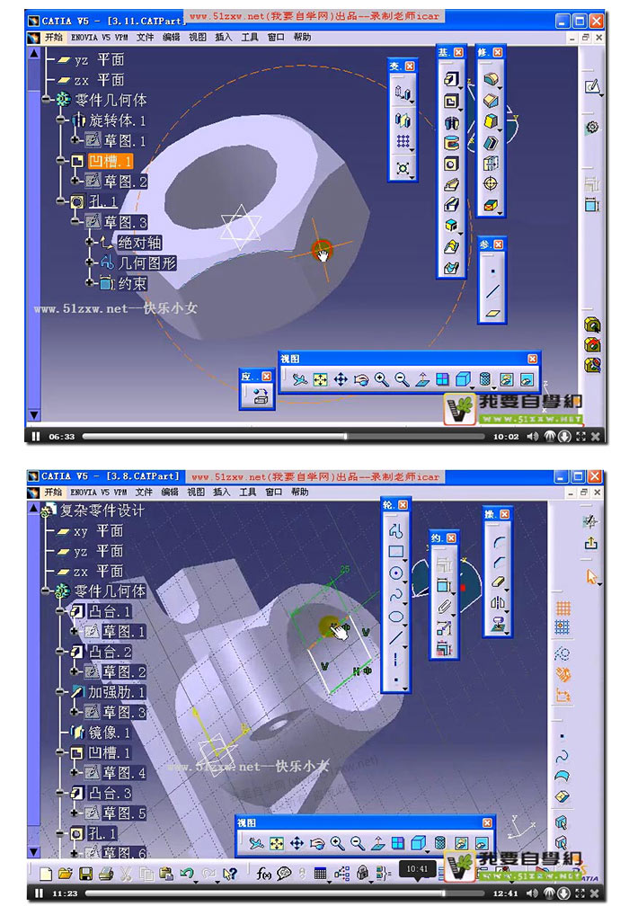629x915 pixels.
Task: Toggle fullscreen on the bottom video player
Action: 580,893
